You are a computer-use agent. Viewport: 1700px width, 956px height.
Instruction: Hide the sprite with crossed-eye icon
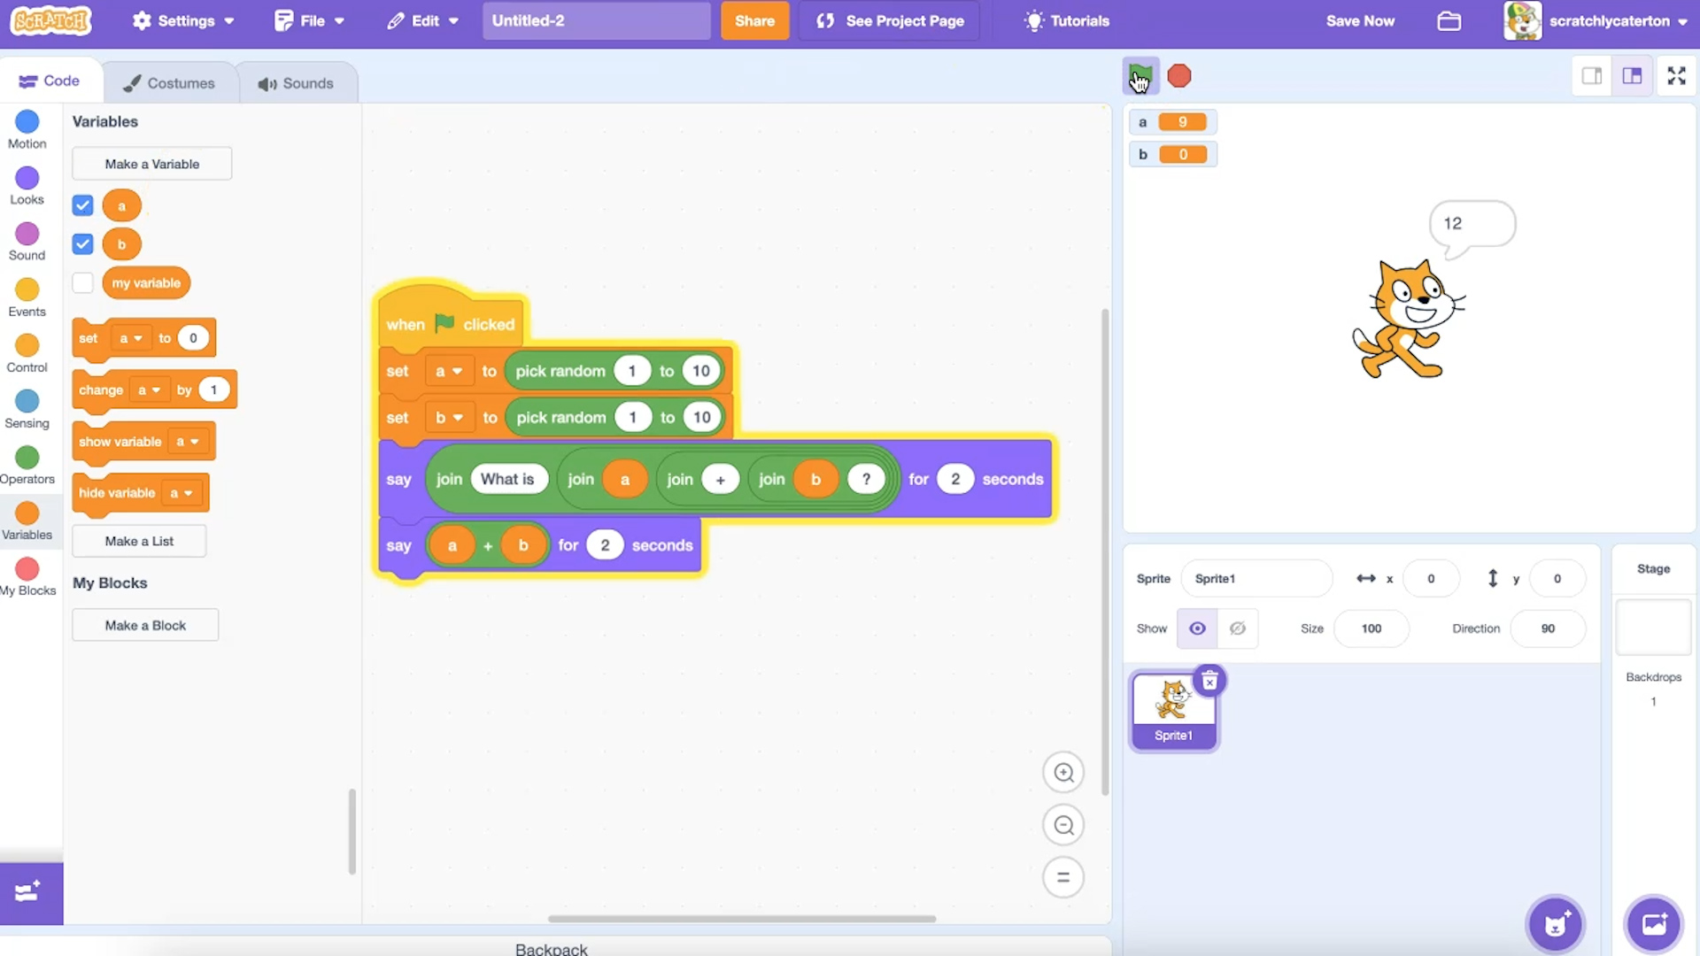click(x=1238, y=628)
